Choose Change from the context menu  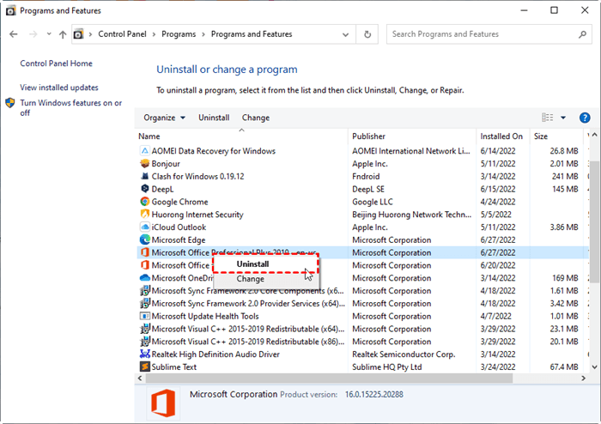pyautogui.click(x=251, y=279)
